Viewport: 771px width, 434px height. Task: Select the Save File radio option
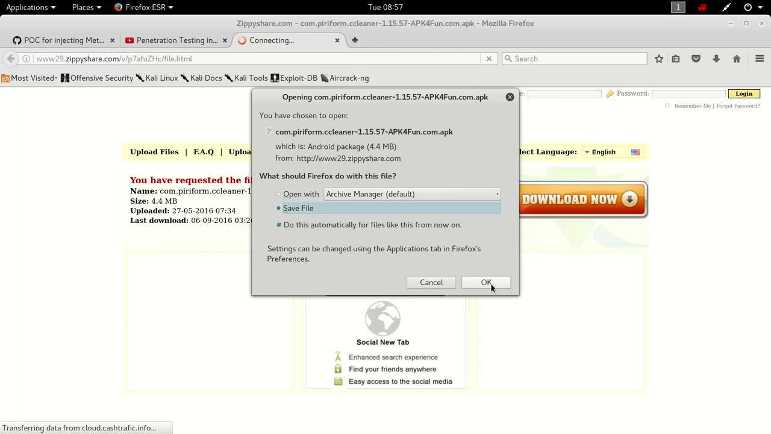point(279,208)
